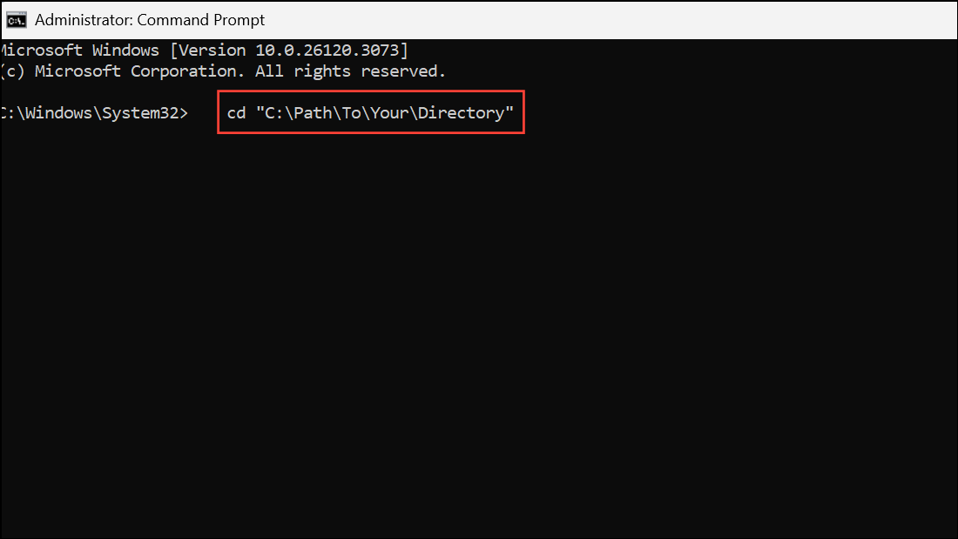This screenshot has width=958, height=539.
Task: Click the '(c)' copyright symbol text
Action: point(12,71)
